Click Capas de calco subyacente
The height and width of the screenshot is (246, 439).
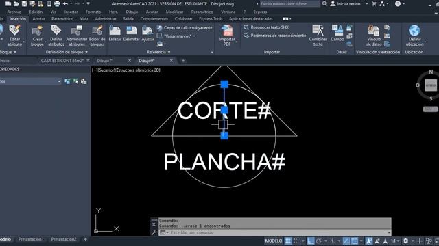point(185,27)
